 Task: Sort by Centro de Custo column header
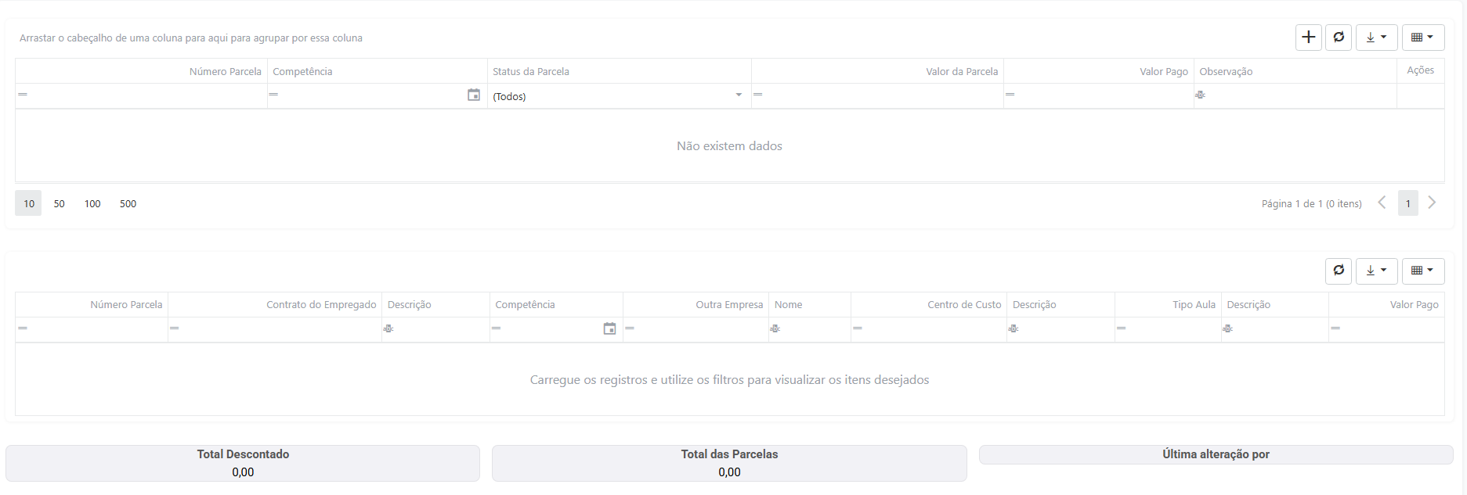[963, 304]
